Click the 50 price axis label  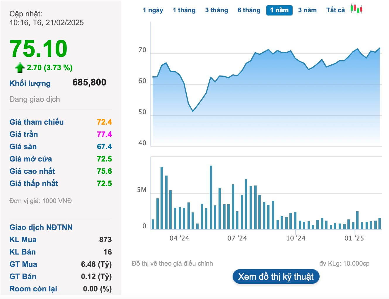(142, 112)
